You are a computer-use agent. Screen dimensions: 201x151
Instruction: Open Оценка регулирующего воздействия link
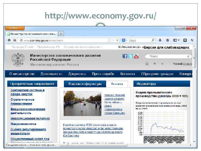(28, 131)
